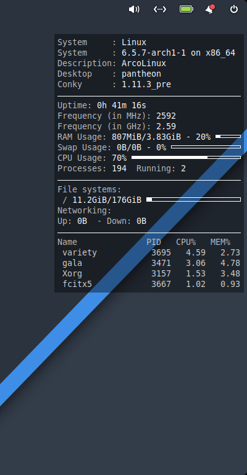Click the CPU% column header
Image resolution: width=247 pixels, height=475 pixels.
(x=186, y=242)
